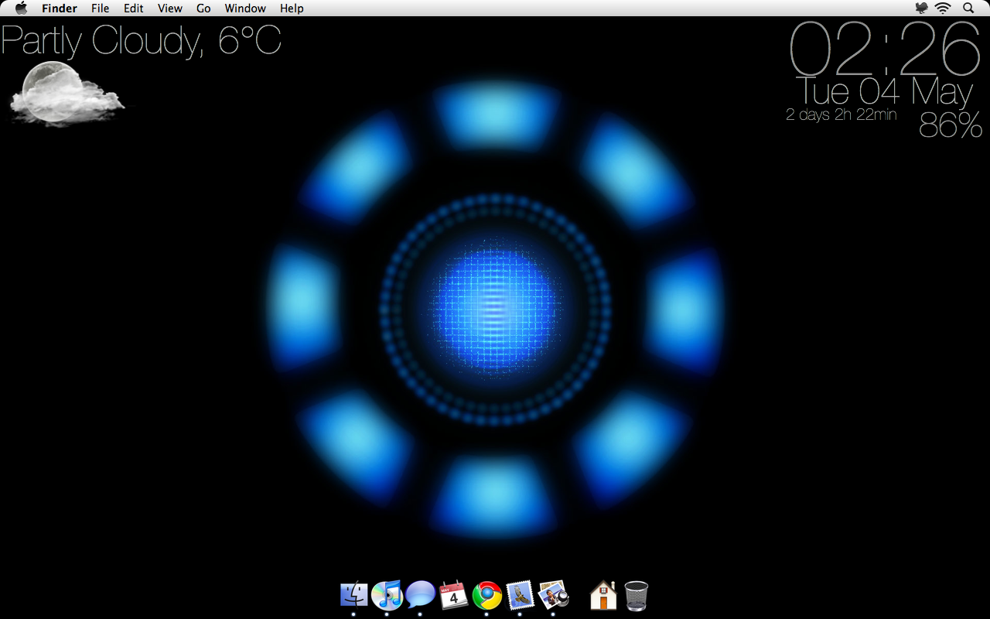Image resolution: width=990 pixels, height=619 pixels.
Task: Open the Go menu
Action: click(203, 9)
